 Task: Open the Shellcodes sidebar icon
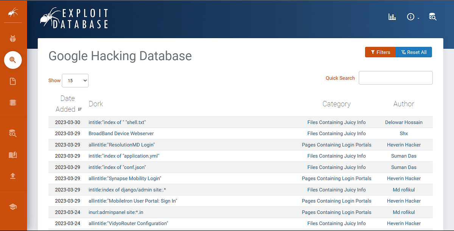13,102
